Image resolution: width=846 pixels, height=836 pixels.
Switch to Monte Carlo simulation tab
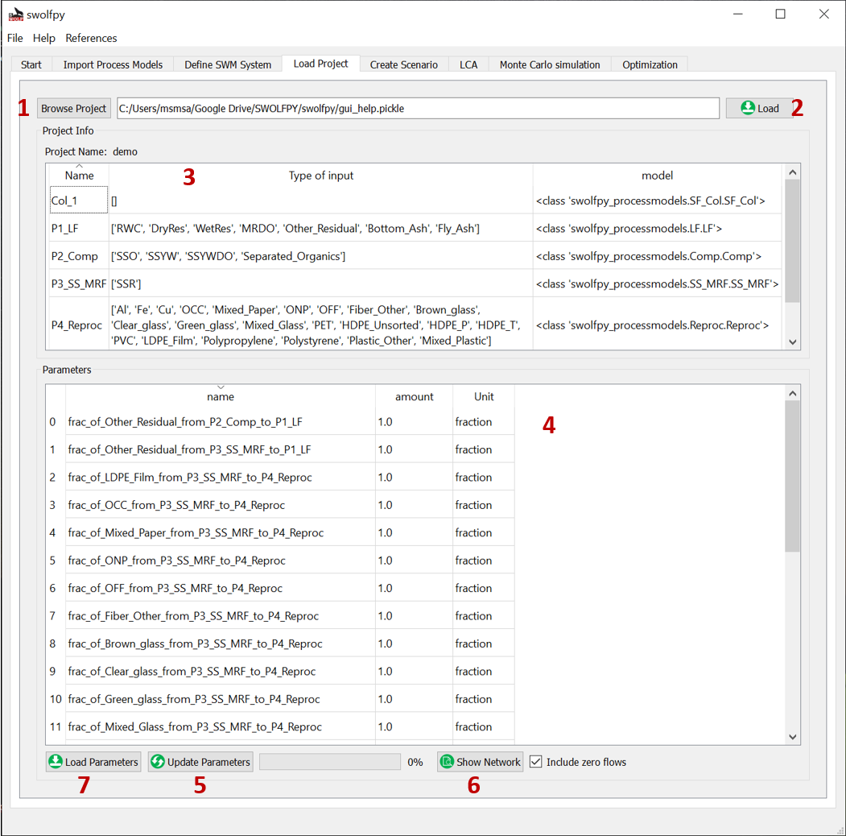tap(550, 64)
